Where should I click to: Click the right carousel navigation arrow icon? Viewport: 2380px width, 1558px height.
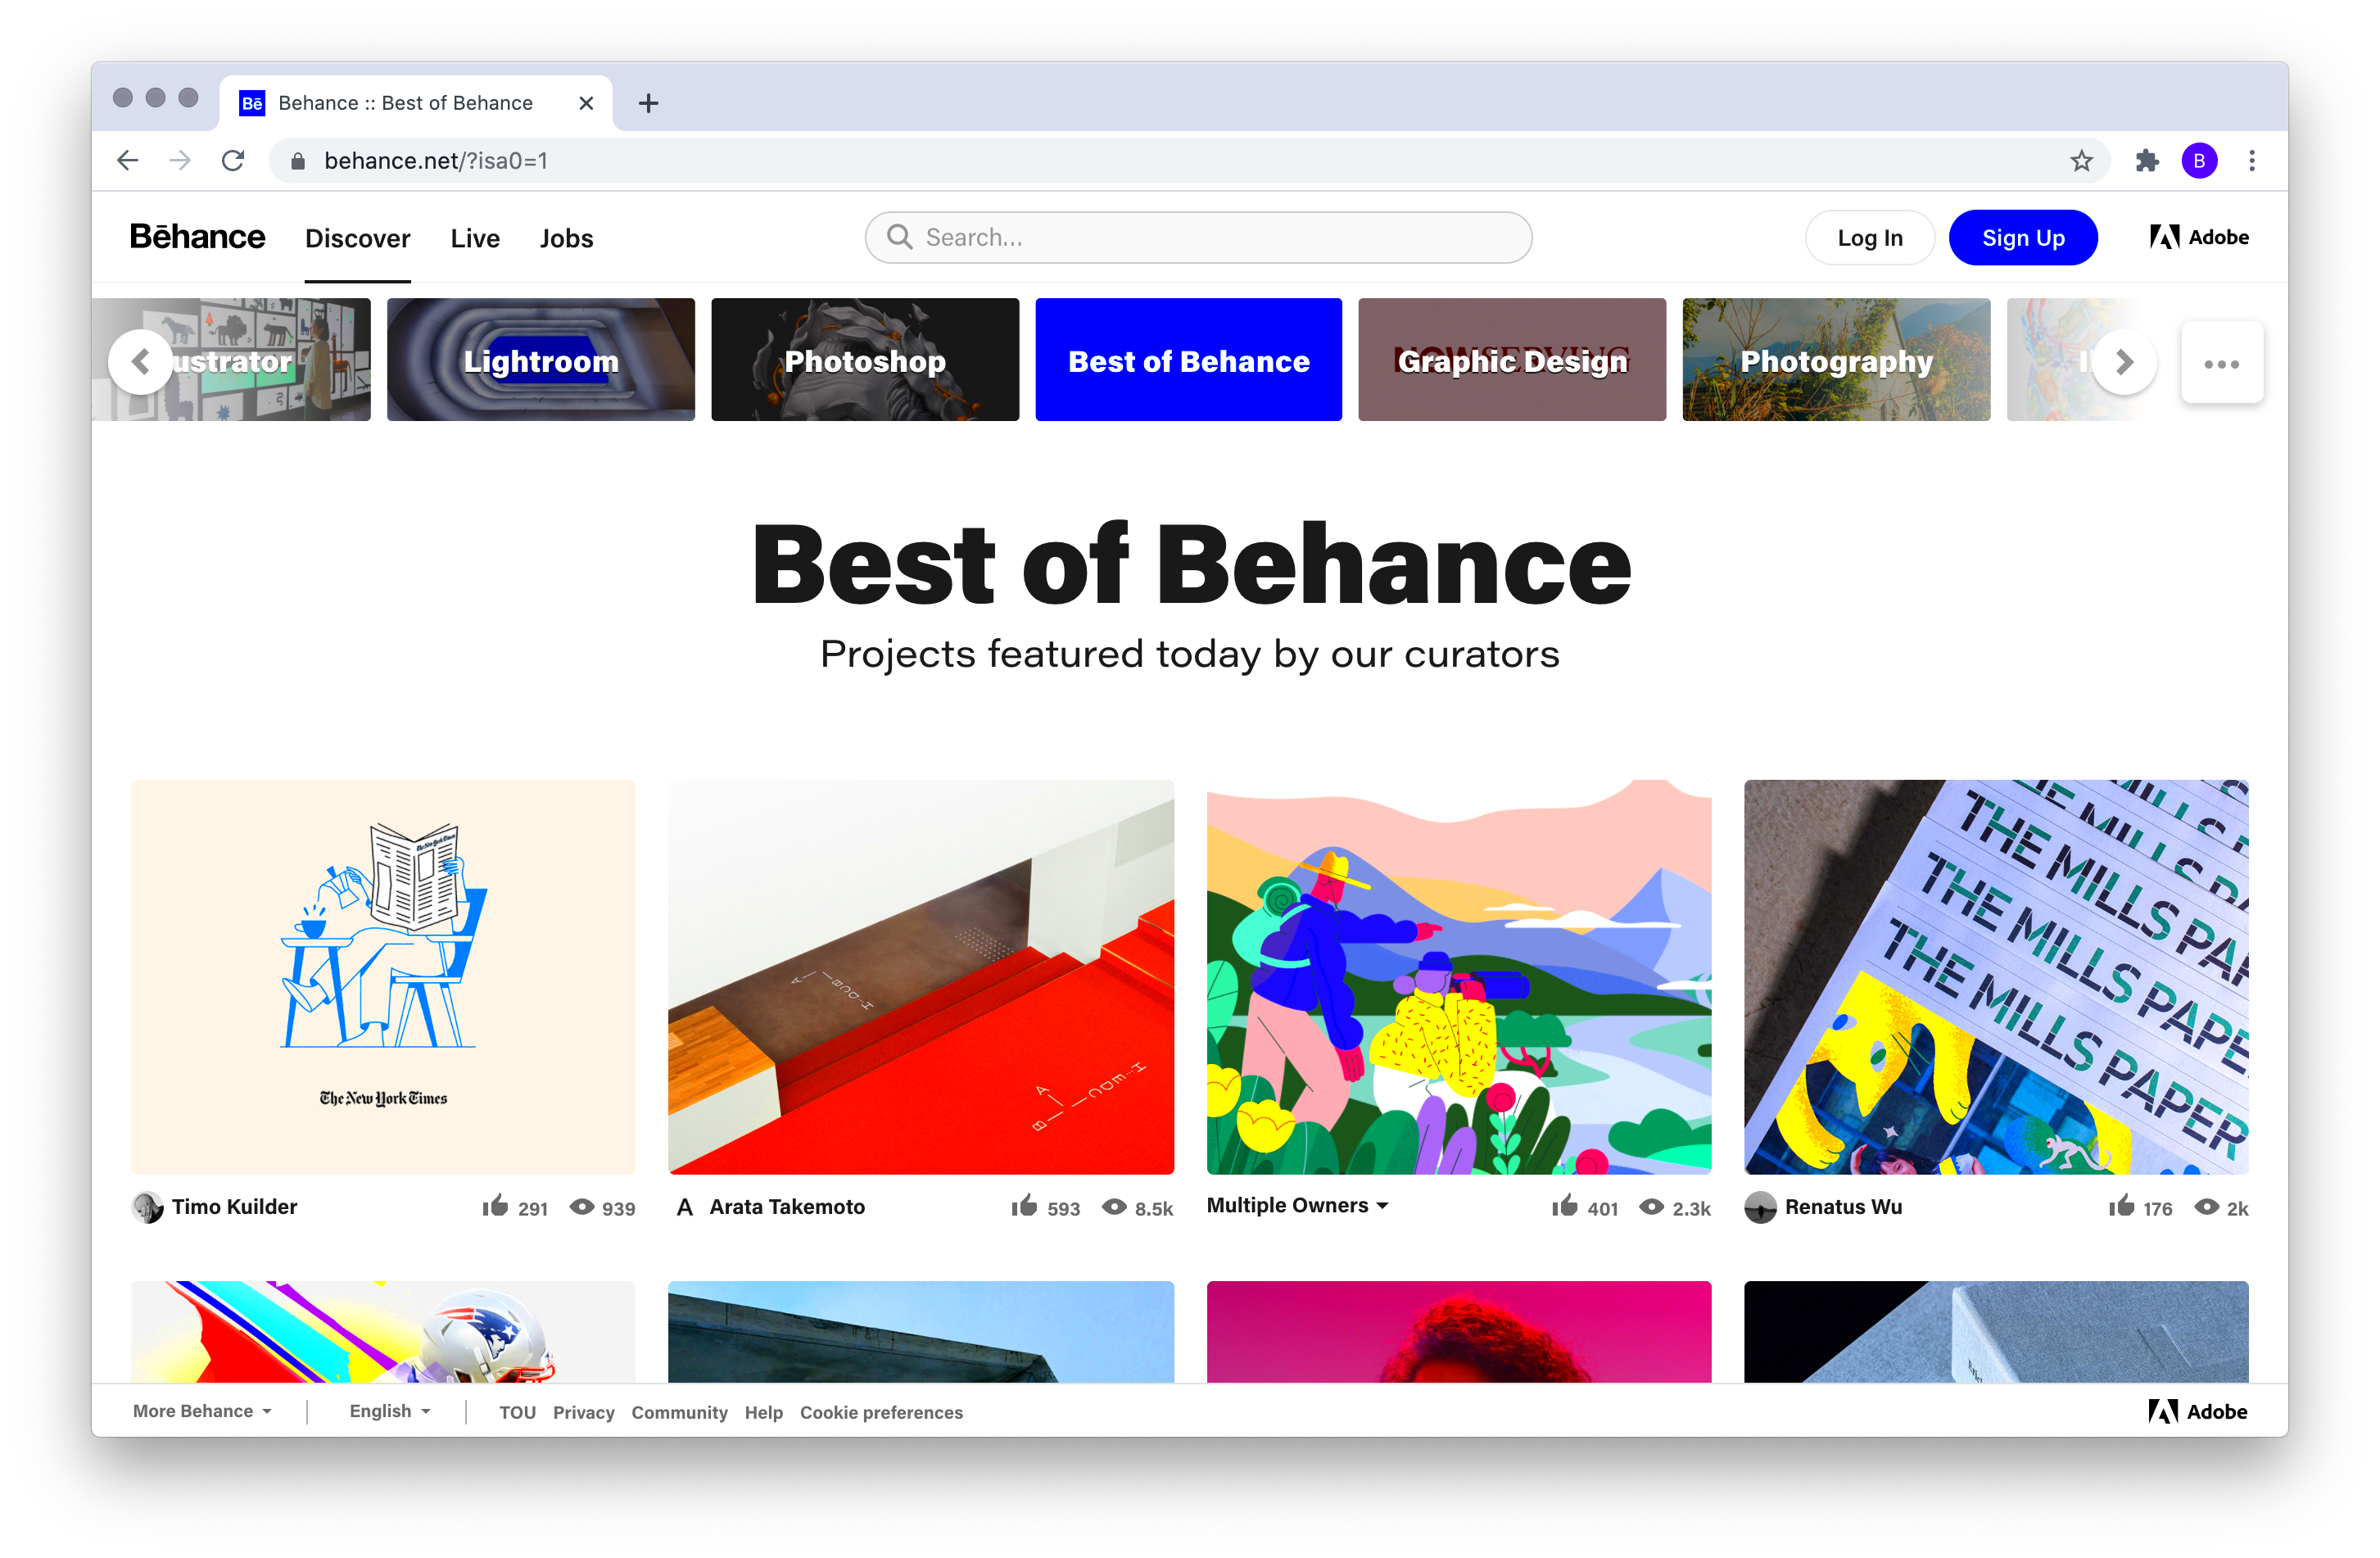2124,362
